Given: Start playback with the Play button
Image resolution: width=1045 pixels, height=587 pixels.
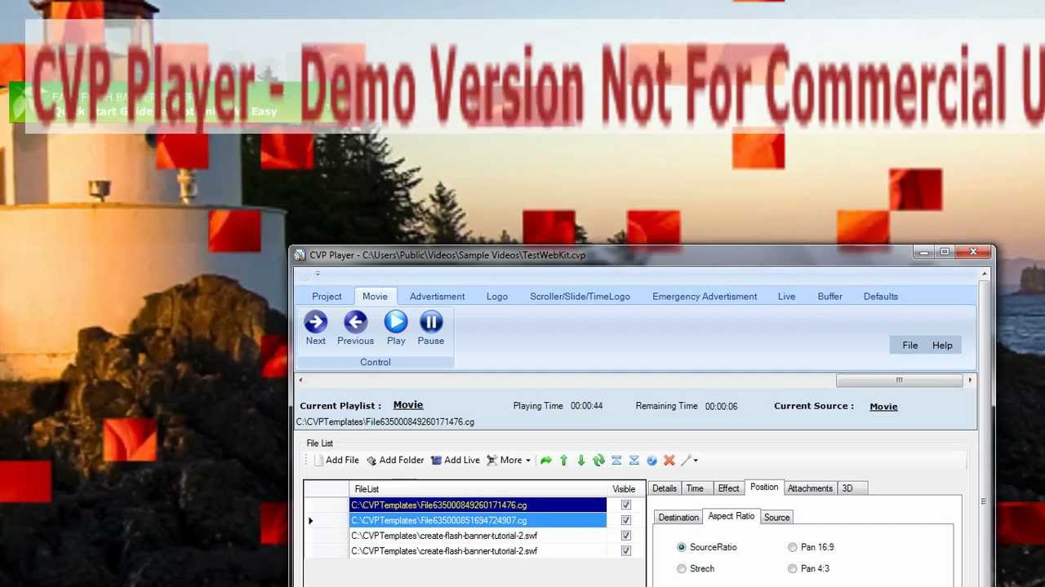Looking at the screenshot, I should [x=396, y=329].
